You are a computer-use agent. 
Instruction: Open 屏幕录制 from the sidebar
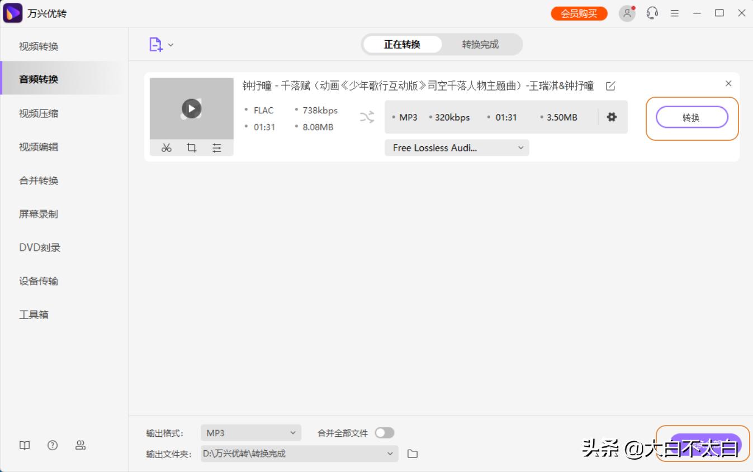tap(39, 214)
